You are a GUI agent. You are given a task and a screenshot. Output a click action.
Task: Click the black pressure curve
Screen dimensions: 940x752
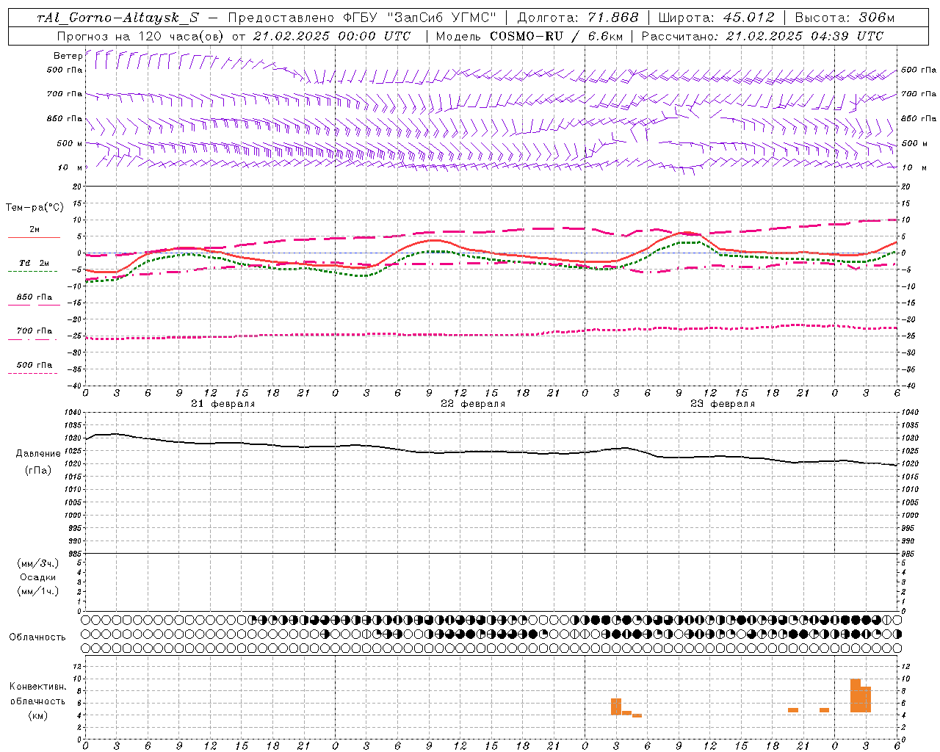pyautogui.click(x=492, y=452)
